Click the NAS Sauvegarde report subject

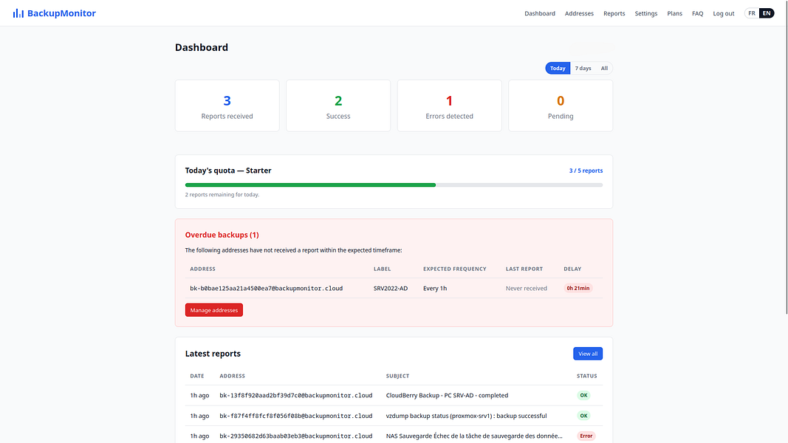[474, 436]
